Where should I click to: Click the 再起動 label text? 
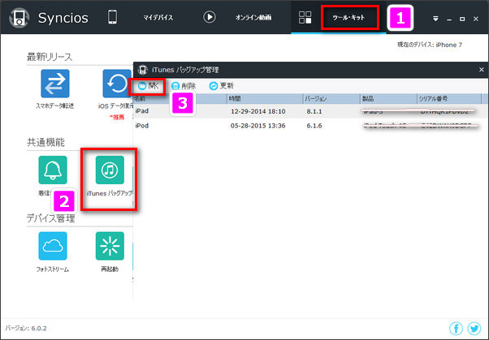[x=110, y=269]
